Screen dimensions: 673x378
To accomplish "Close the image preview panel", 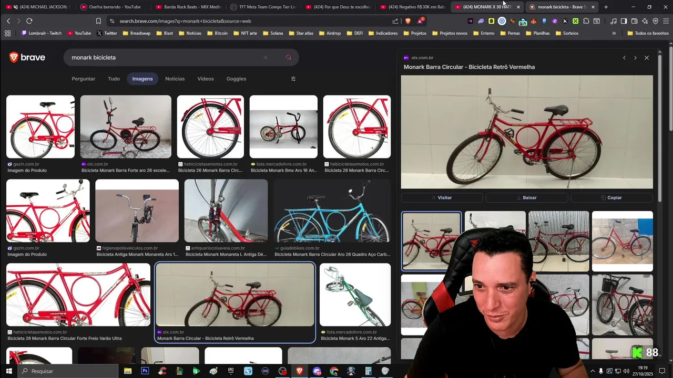I will 647,58.
